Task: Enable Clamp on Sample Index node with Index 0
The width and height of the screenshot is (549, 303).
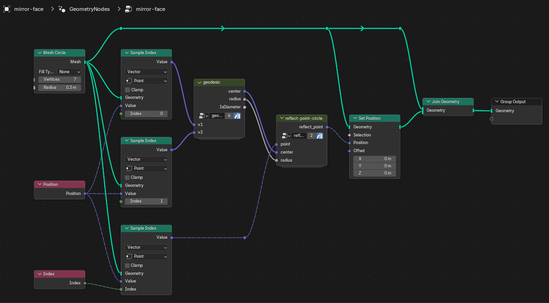Action: click(x=128, y=90)
